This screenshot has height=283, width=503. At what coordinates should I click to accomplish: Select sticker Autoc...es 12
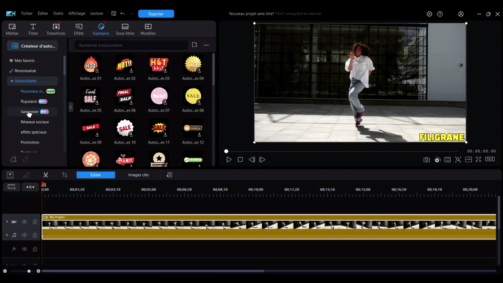193,131
